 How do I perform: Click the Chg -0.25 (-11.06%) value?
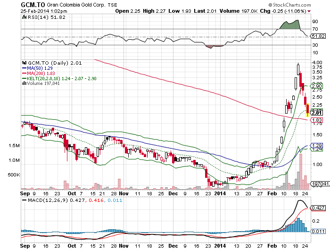[283, 11]
